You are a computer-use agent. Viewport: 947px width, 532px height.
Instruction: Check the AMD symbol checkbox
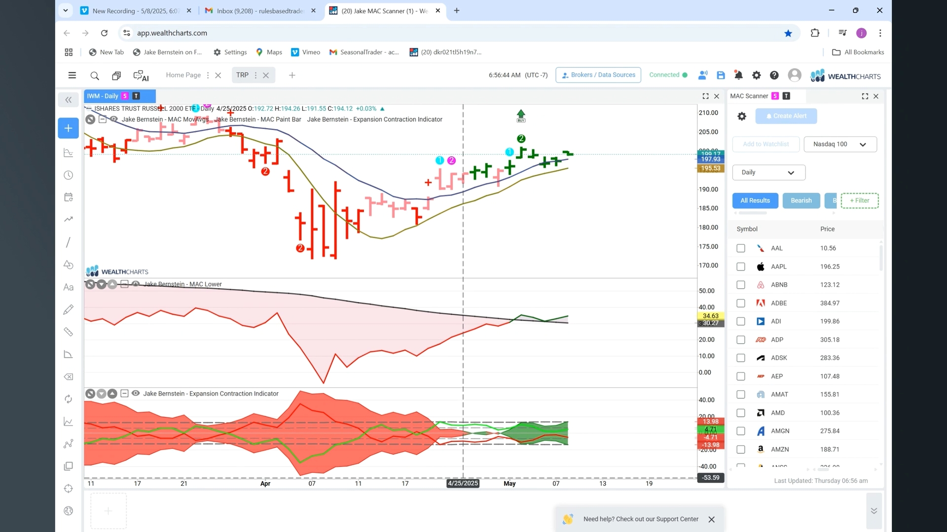click(741, 413)
